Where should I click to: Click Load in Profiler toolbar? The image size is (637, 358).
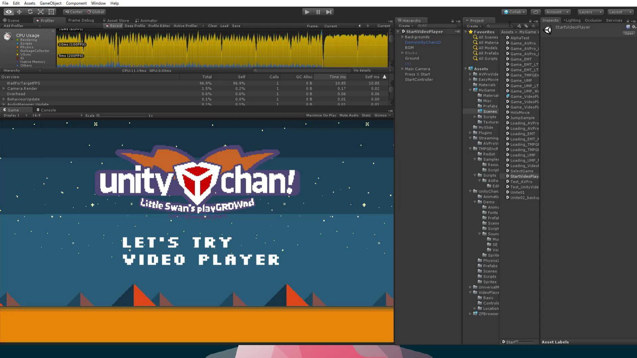[224, 26]
